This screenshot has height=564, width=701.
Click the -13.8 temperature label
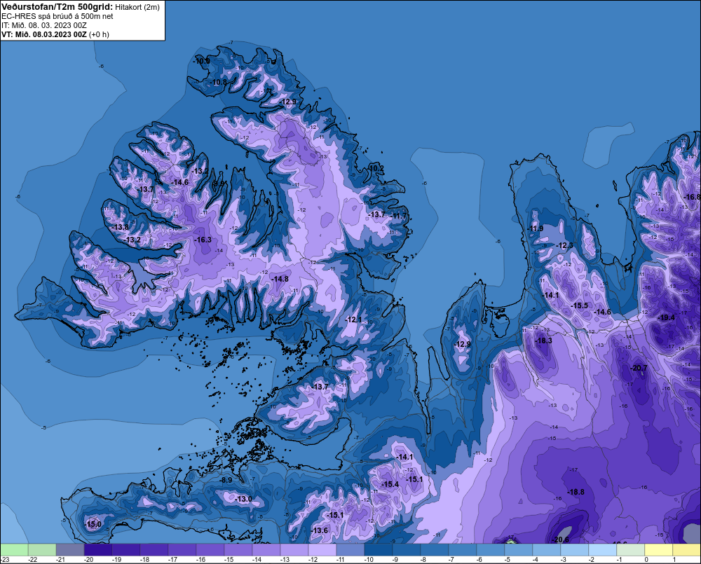[x=120, y=227]
